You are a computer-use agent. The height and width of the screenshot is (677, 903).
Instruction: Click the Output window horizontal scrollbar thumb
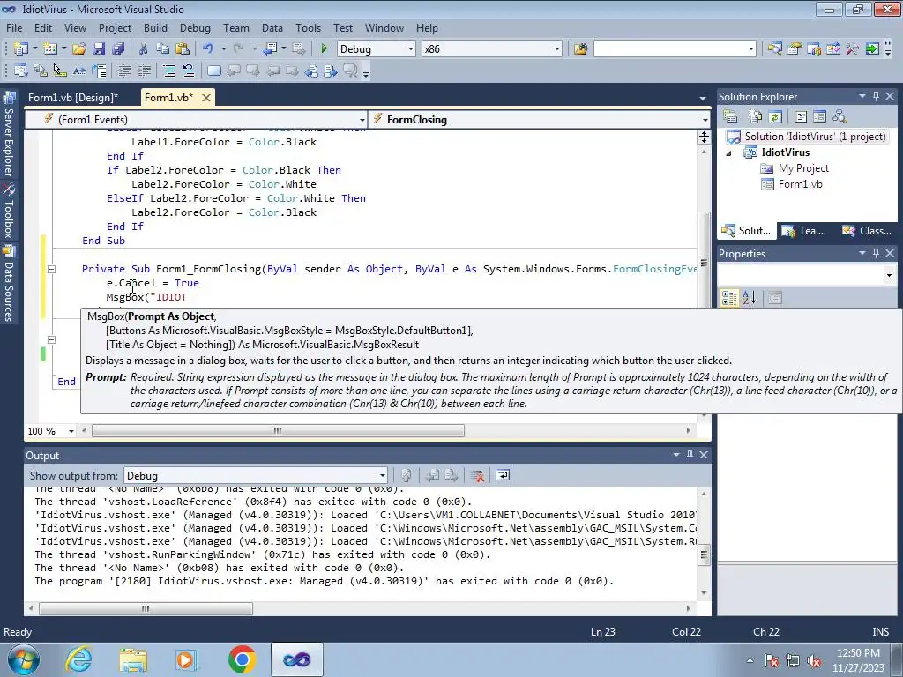pyautogui.click(x=146, y=608)
